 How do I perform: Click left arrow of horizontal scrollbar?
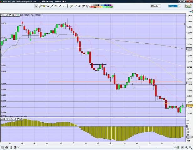coord(19,147)
